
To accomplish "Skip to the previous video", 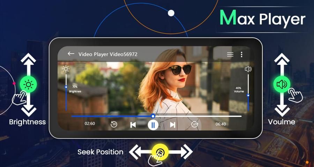I will coord(133,125).
